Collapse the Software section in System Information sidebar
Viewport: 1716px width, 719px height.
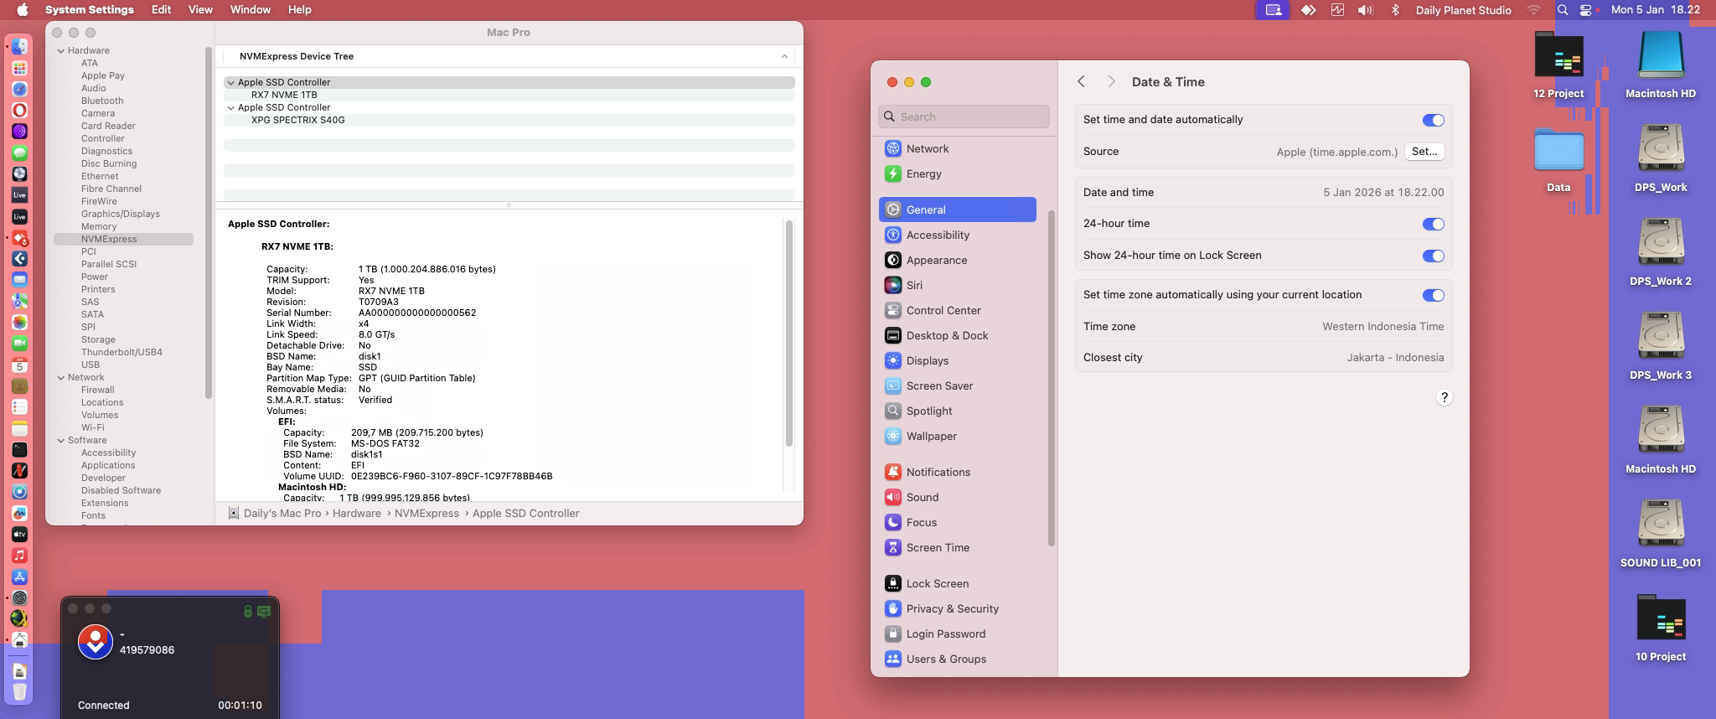click(61, 440)
